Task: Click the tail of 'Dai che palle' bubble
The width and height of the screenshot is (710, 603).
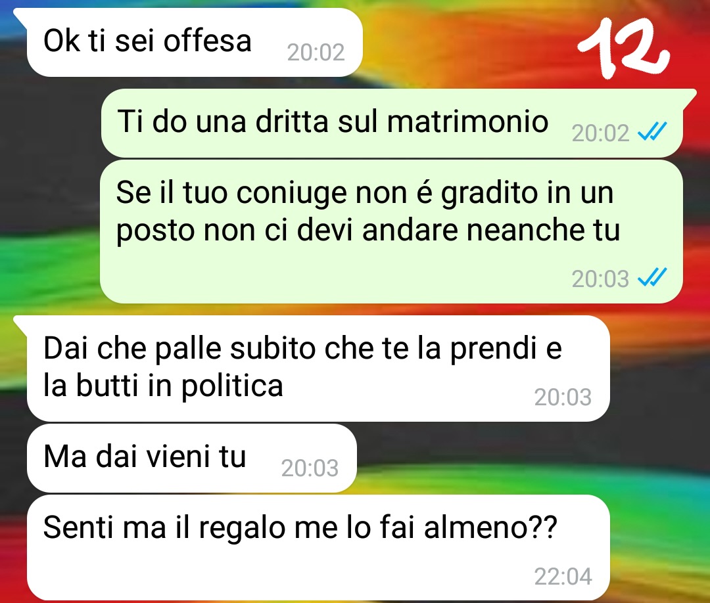Action: [x=20, y=322]
